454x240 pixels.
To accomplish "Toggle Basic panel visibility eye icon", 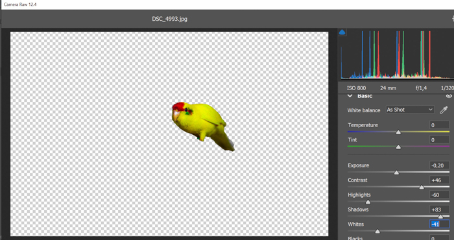I will click(x=449, y=96).
